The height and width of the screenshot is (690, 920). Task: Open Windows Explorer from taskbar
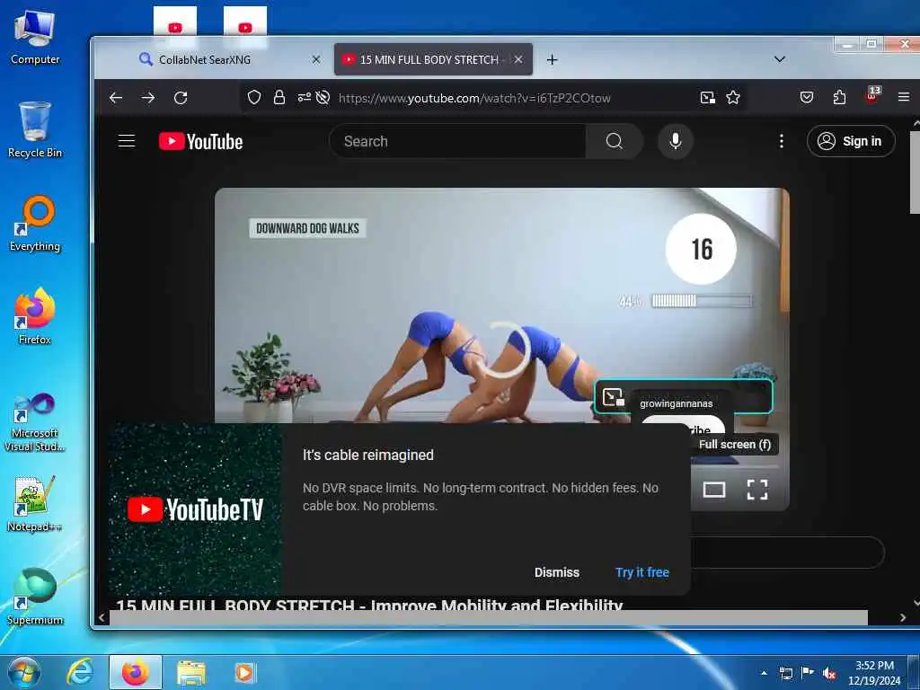pyautogui.click(x=191, y=673)
